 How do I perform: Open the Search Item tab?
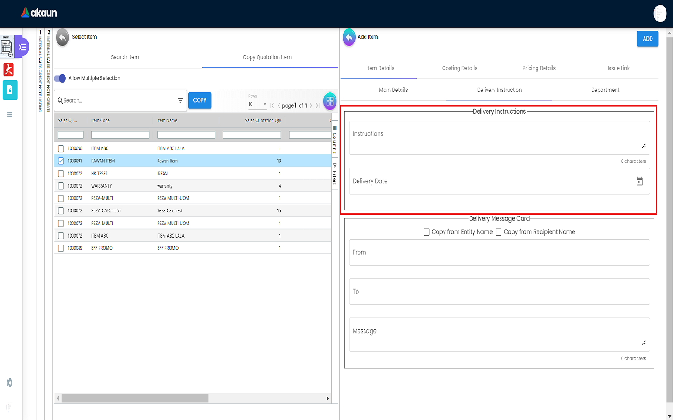125,57
